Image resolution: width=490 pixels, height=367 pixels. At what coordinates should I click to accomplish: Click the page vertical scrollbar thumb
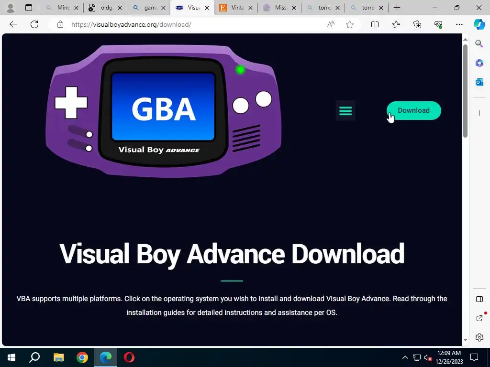click(465, 91)
